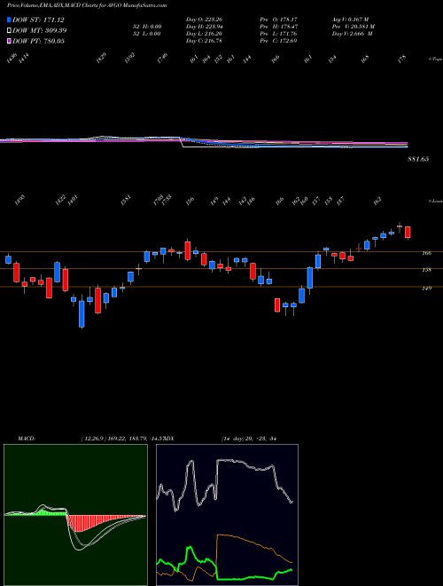Screen dimensions: 443x586
Task: Click the Day V: 2.666 M value
Action: (x=352, y=33)
